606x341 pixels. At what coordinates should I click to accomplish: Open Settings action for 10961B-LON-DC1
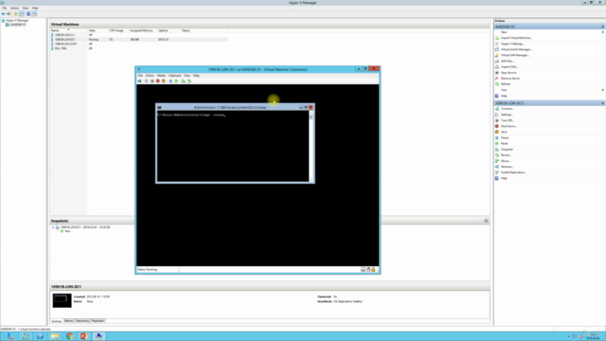pyautogui.click(x=507, y=115)
